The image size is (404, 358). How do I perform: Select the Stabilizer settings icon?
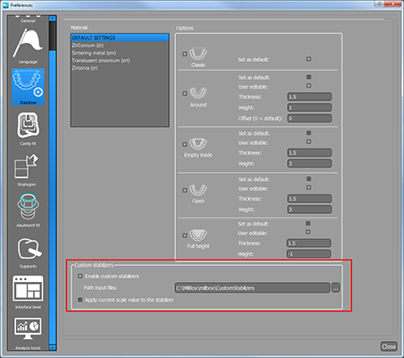pyautogui.click(x=28, y=87)
